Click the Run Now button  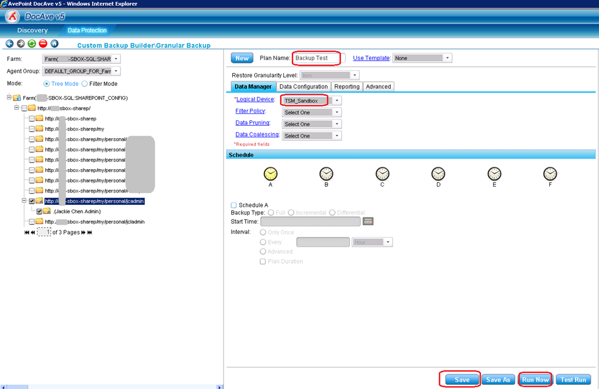(535, 380)
